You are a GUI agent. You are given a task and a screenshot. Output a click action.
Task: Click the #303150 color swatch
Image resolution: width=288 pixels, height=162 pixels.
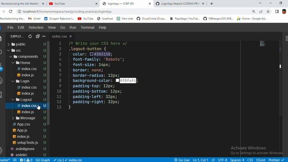click(x=91, y=54)
